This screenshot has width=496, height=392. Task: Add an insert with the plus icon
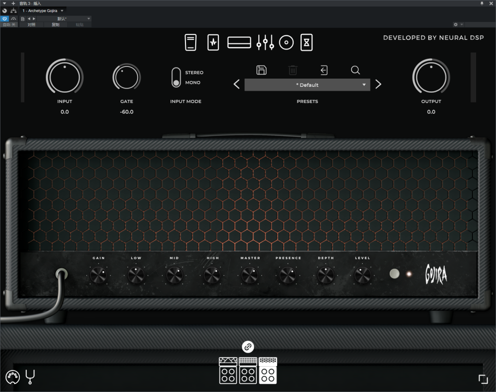[x=13, y=3]
